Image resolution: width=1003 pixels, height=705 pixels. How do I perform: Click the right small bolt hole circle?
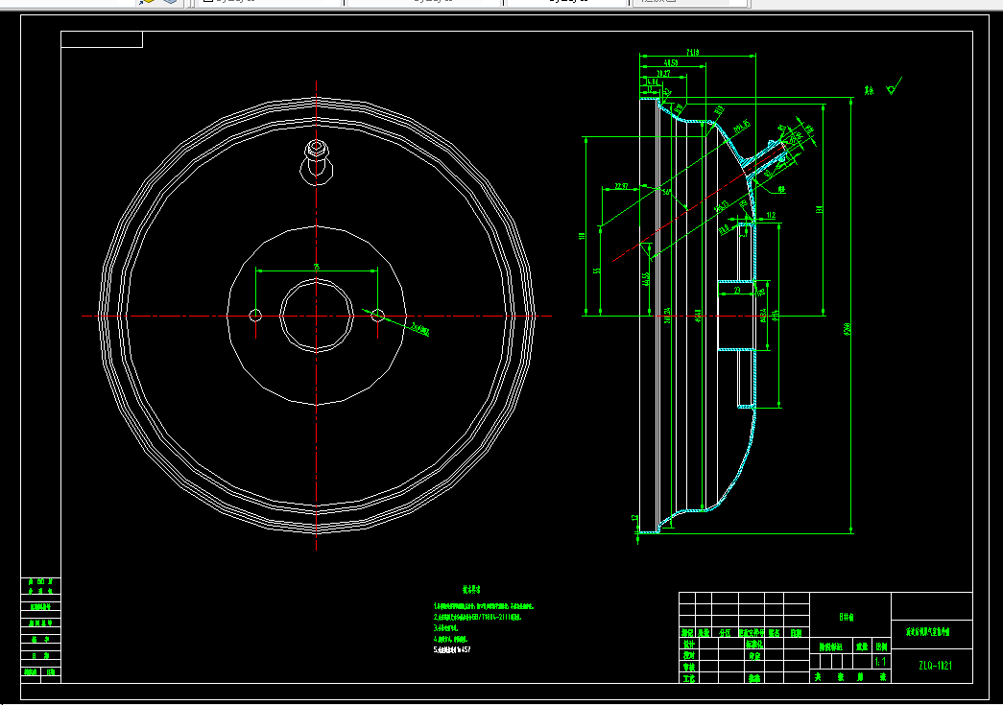377,316
